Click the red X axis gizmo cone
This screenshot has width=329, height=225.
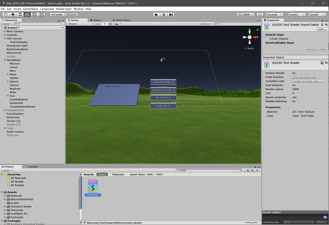tap(254, 37)
